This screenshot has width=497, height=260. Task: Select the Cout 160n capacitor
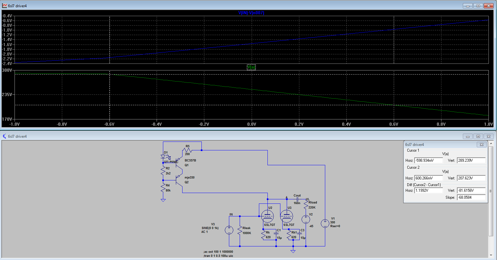click(297, 199)
